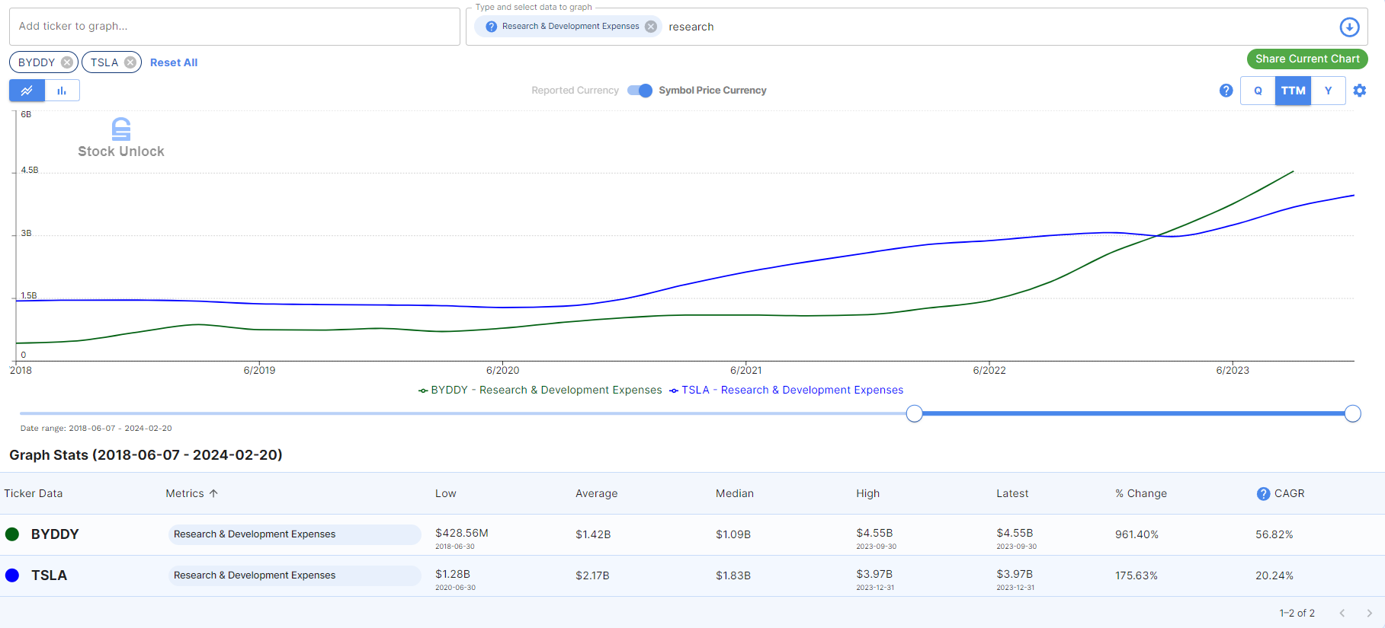Click the High column header
Viewport: 1385px width, 628px height.
(x=868, y=493)
